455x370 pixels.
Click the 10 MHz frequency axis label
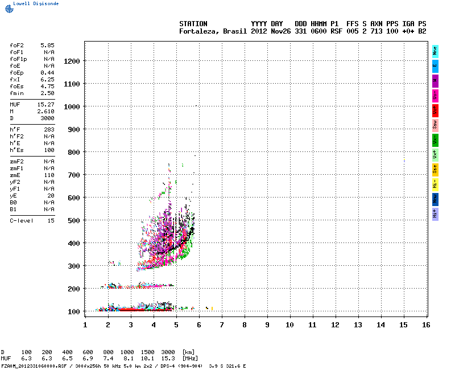click(x=289, y=325)
